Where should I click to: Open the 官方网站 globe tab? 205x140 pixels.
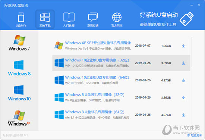[x=117, y=19]
